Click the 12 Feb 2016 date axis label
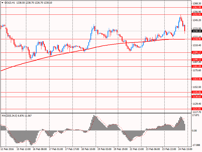The image size is (202, 152). pos(8,149)
